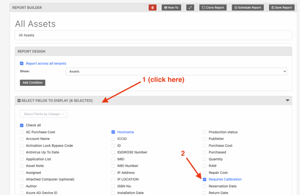Select the Asset Note checkbox
300x195 pixels.
point(22,166)
